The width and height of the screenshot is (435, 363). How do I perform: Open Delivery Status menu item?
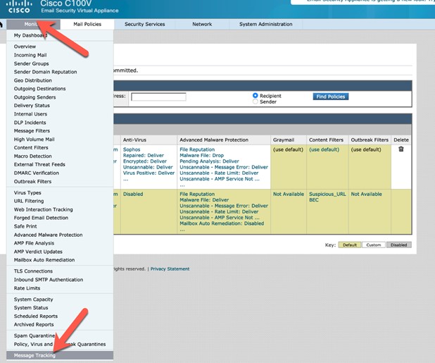pos(32,106)
